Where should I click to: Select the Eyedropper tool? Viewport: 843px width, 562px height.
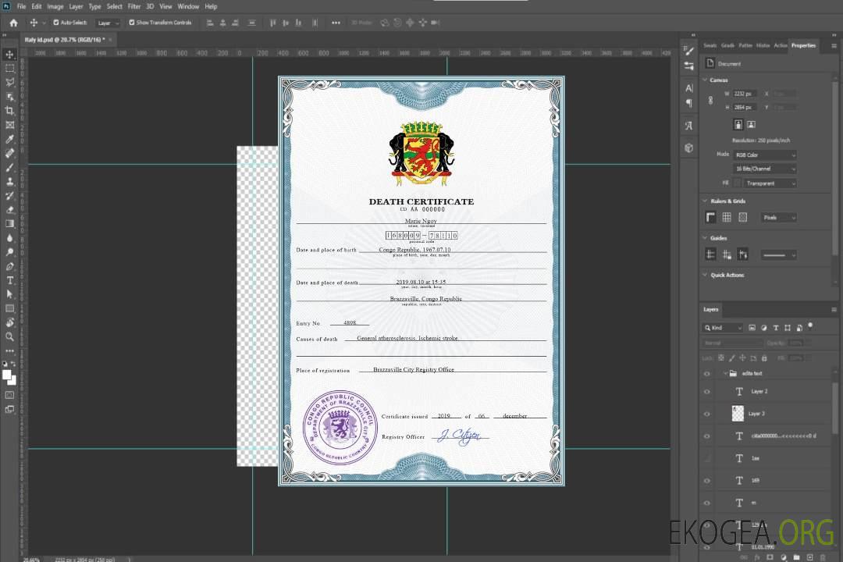[x=9, y=139]
